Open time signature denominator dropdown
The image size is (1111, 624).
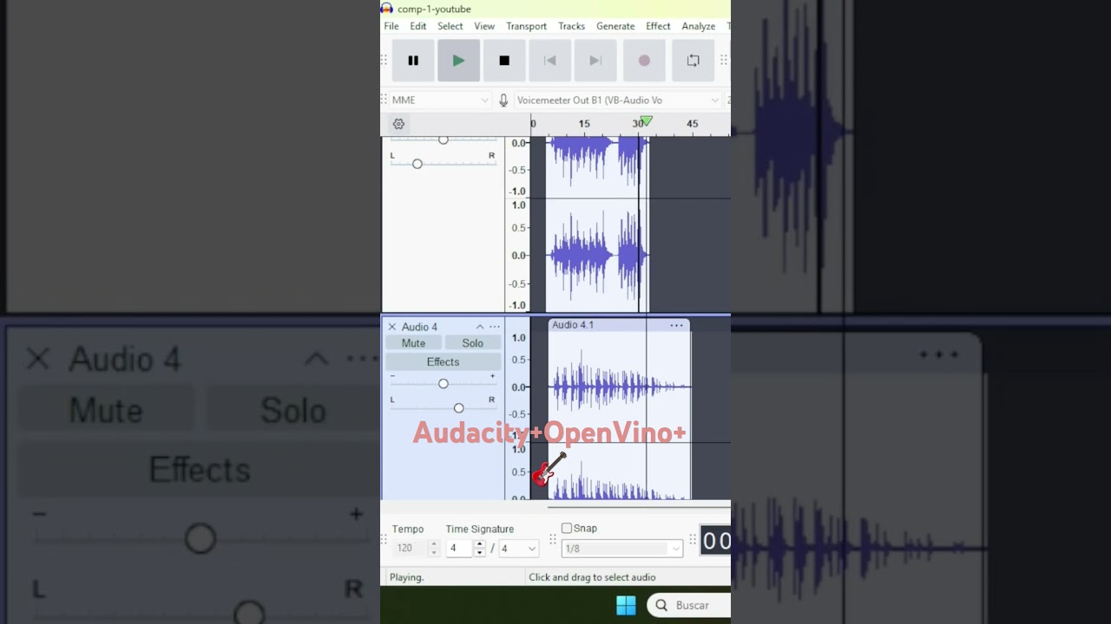[518, 549]
